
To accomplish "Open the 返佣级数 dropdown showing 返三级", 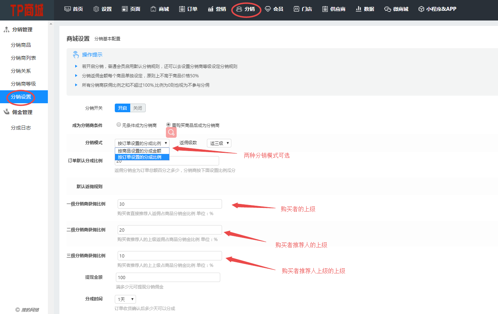I will pyautogui.click(x=219, y=143).
